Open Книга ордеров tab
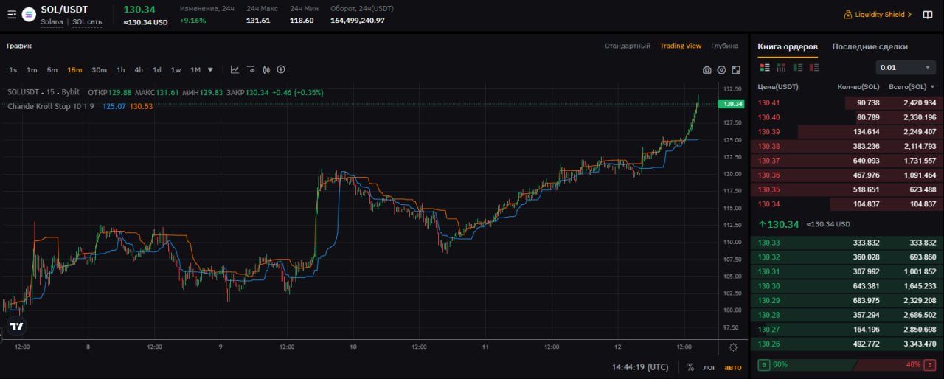This screenshot has height=379, width=944. point(788,46)
